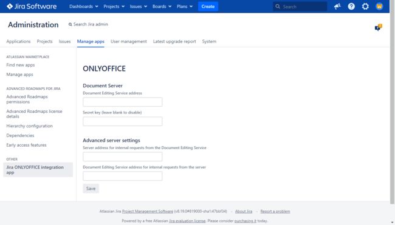The image size is (395, 225).
Task: Switch to the Projects admin tab
Action: [44, 41]
